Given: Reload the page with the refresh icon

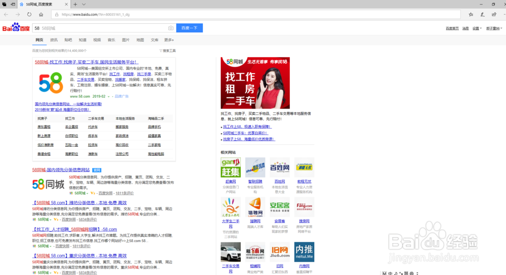Looking at the screenshot, I should click(x=29, y=15).
